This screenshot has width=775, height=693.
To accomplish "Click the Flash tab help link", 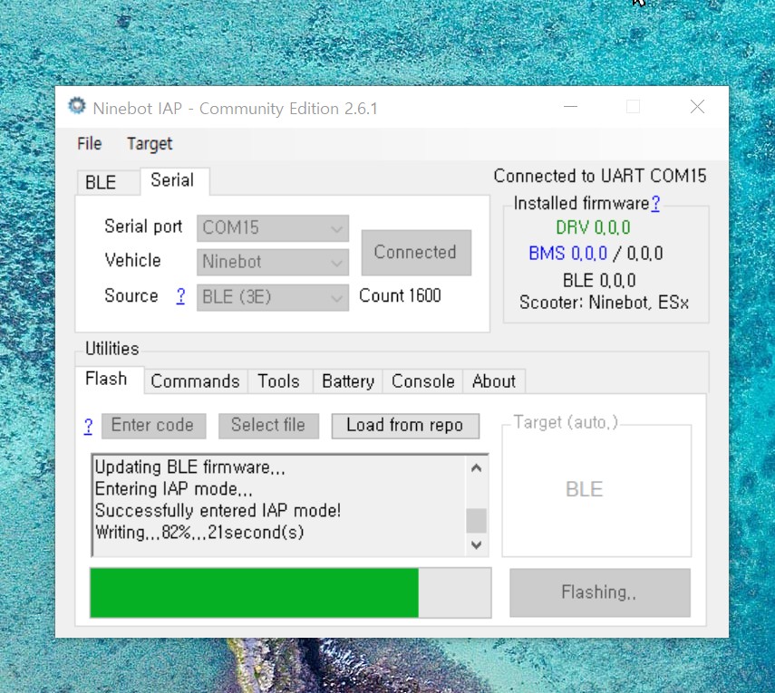I will [x=88, y=426].
